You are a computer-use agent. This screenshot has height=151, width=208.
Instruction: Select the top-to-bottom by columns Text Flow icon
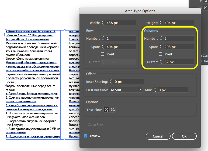coord(113,110)
